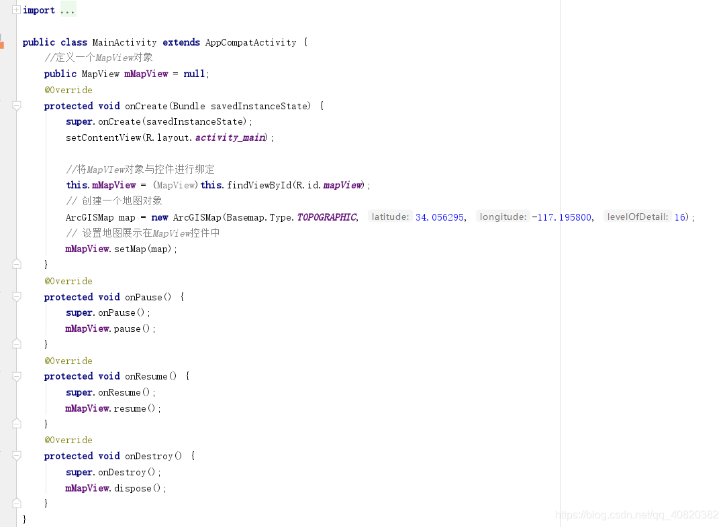This screenshot has height=527, width=725.
Task: Collapse the onCreate method fold marker
Action: 16,106
